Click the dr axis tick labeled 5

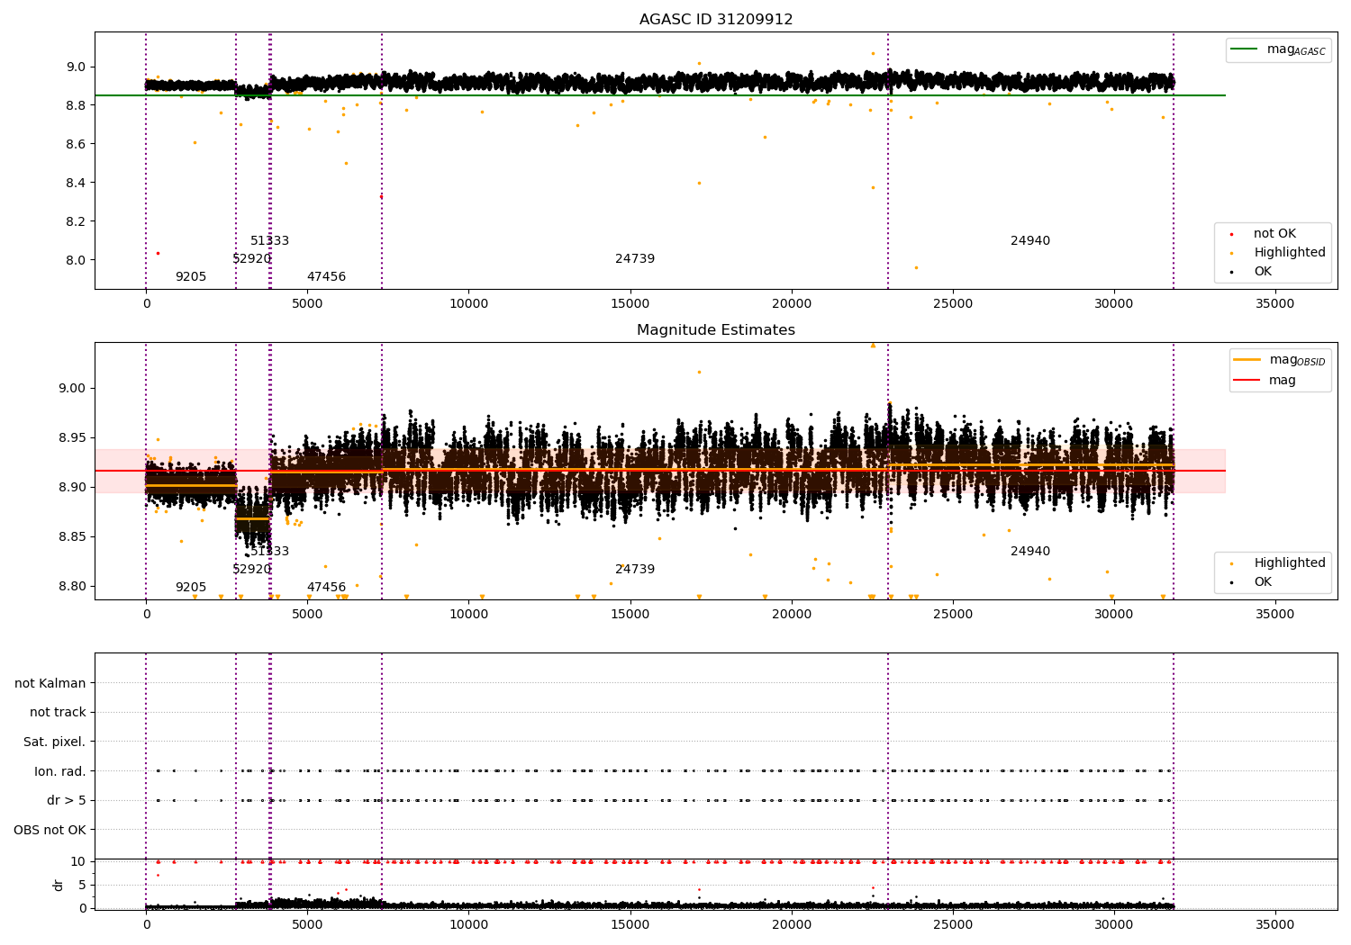pos(83,885)
